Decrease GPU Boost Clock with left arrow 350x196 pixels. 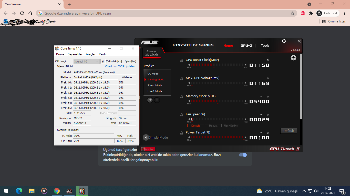coord(189,65)
